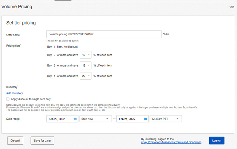The height and width of the screenshot is (149, 237).
Task: Click inside the Offer name text field
Action: point(104,34)
